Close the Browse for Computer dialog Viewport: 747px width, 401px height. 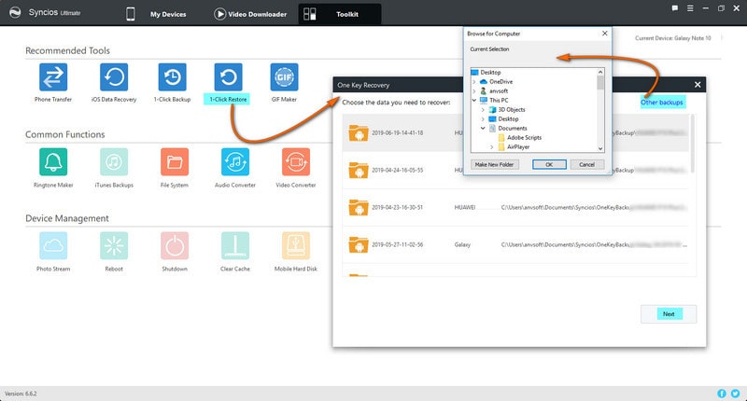[604, 34]
